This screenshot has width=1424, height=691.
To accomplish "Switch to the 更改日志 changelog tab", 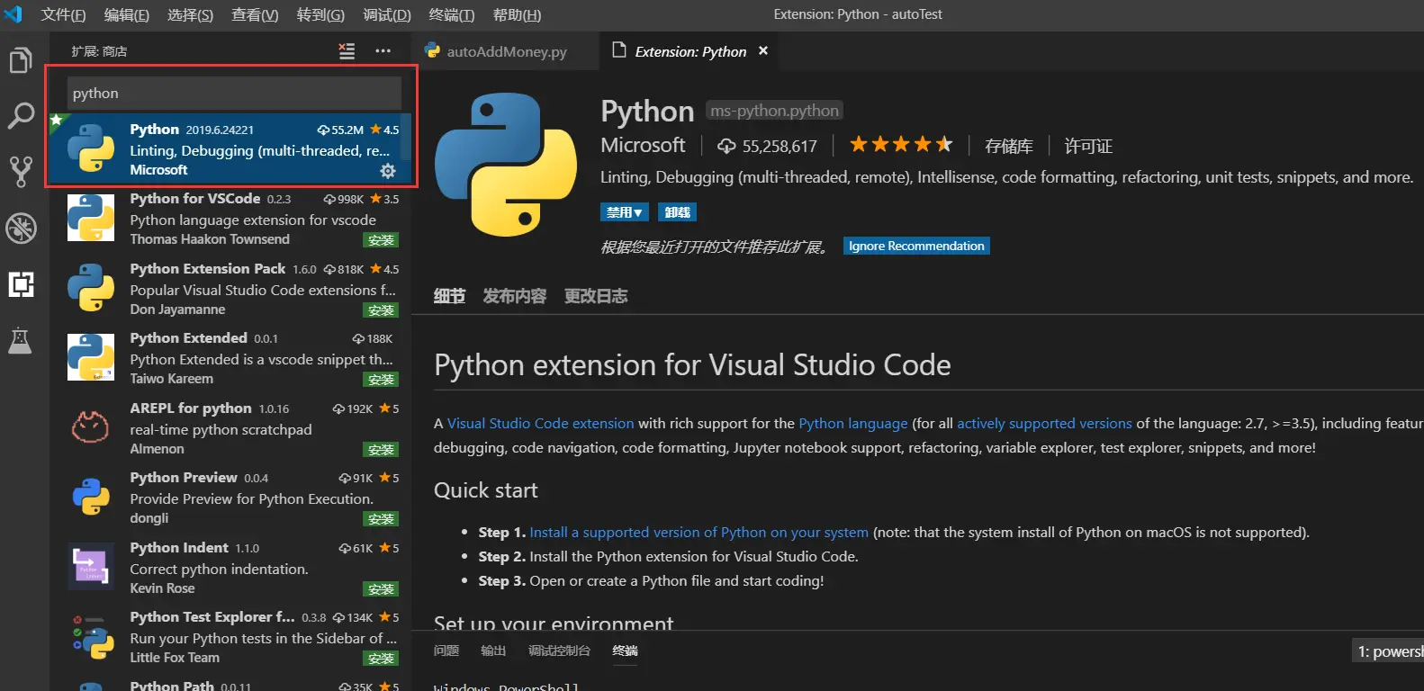I will [x=595, y=296].
